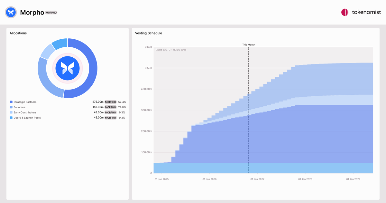Image resolution: width=386 pixels, height=203 pixels.
Task: Click the '0.50b' y-axis label
Action: (148, 68)
